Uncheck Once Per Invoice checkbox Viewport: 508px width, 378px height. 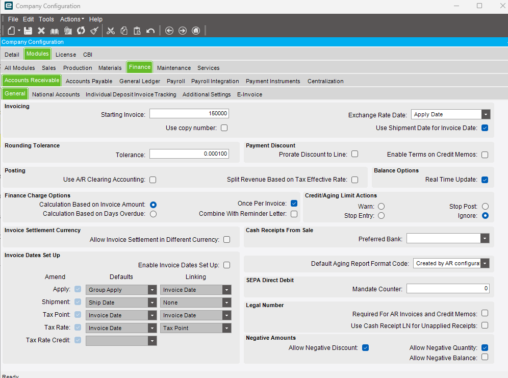tap(294, 204)
